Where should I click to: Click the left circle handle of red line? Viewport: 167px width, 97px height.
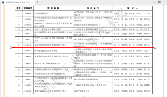tap(11, 47)
